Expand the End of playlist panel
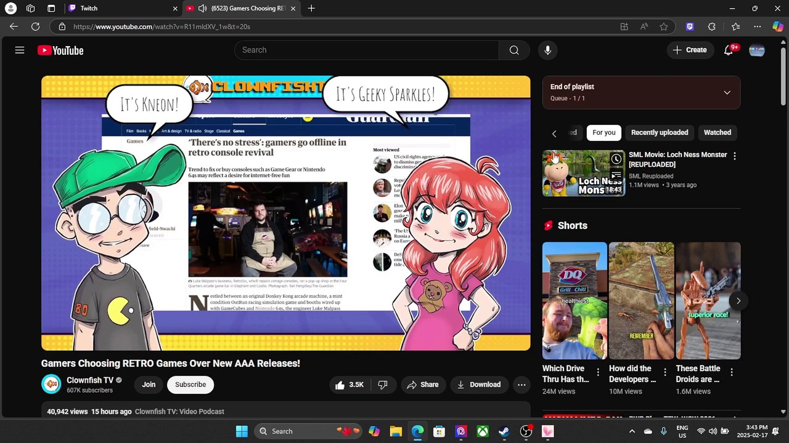The image size is (789, 443). (727, 93)
